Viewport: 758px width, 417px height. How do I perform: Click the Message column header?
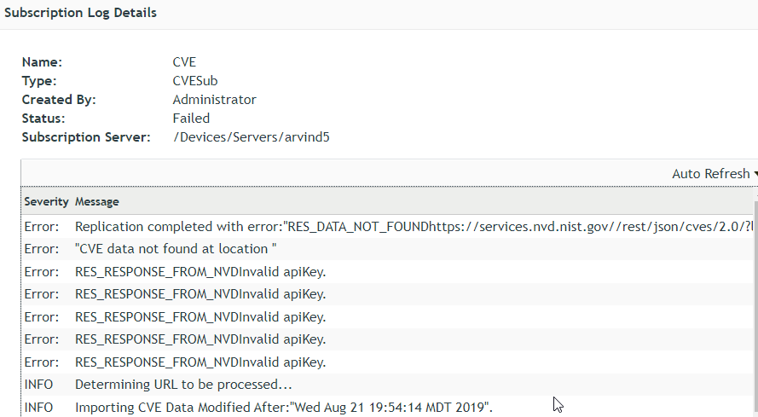click(x=96, y=202)
